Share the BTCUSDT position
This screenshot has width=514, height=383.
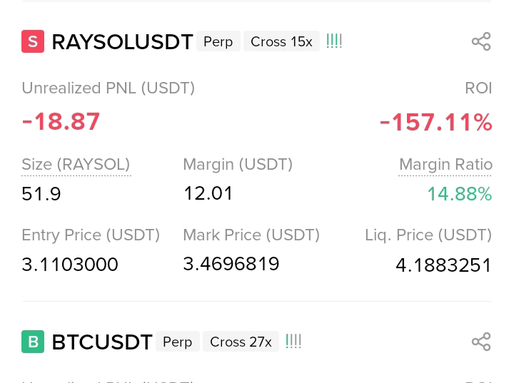(481, 342)
